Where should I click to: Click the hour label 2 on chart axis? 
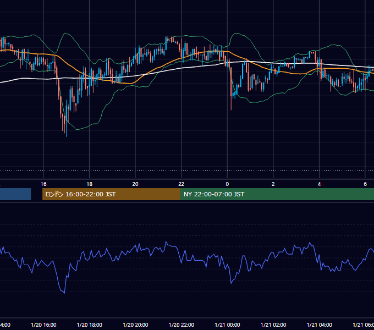click(x=273, y=184)
